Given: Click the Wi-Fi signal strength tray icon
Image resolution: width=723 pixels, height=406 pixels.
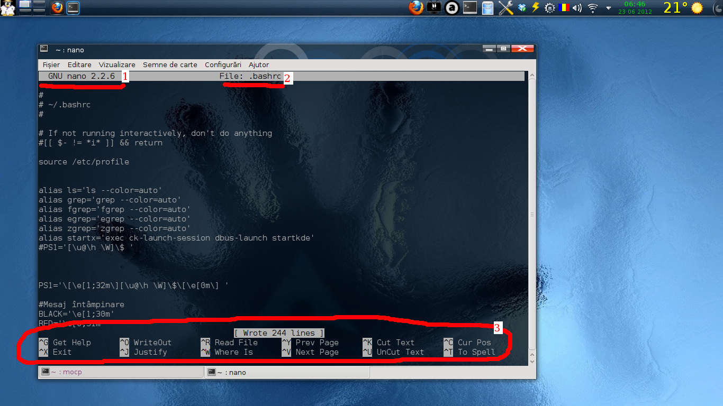Looking at the screenshot, I should pos(593,8).
